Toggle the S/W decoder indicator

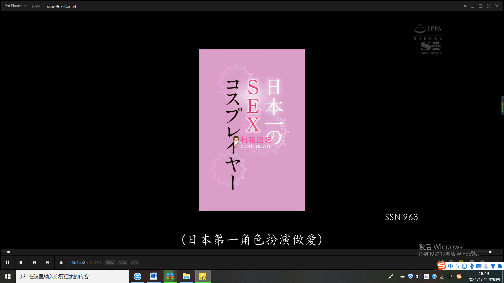tap(110, 263)
